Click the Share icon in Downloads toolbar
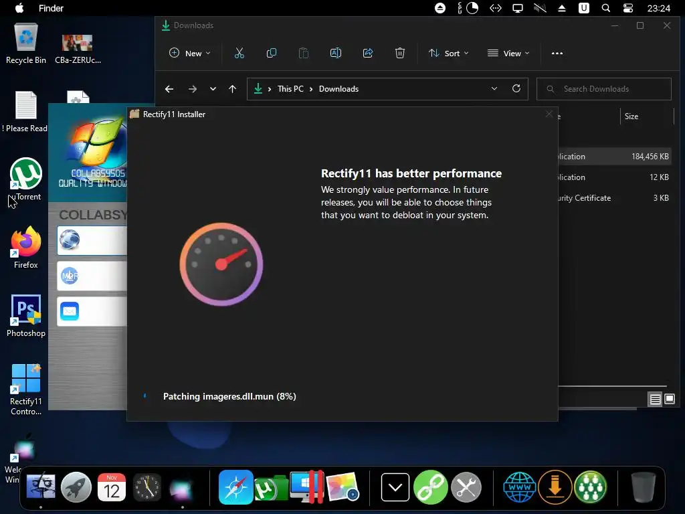Screen dimensions: 685x514 coord(368,54)
